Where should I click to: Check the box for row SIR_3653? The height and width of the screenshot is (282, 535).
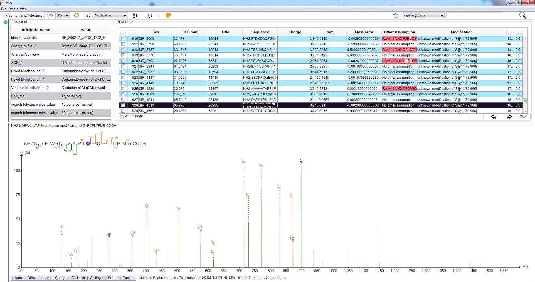pyautogui.click(x=123, y=39)
